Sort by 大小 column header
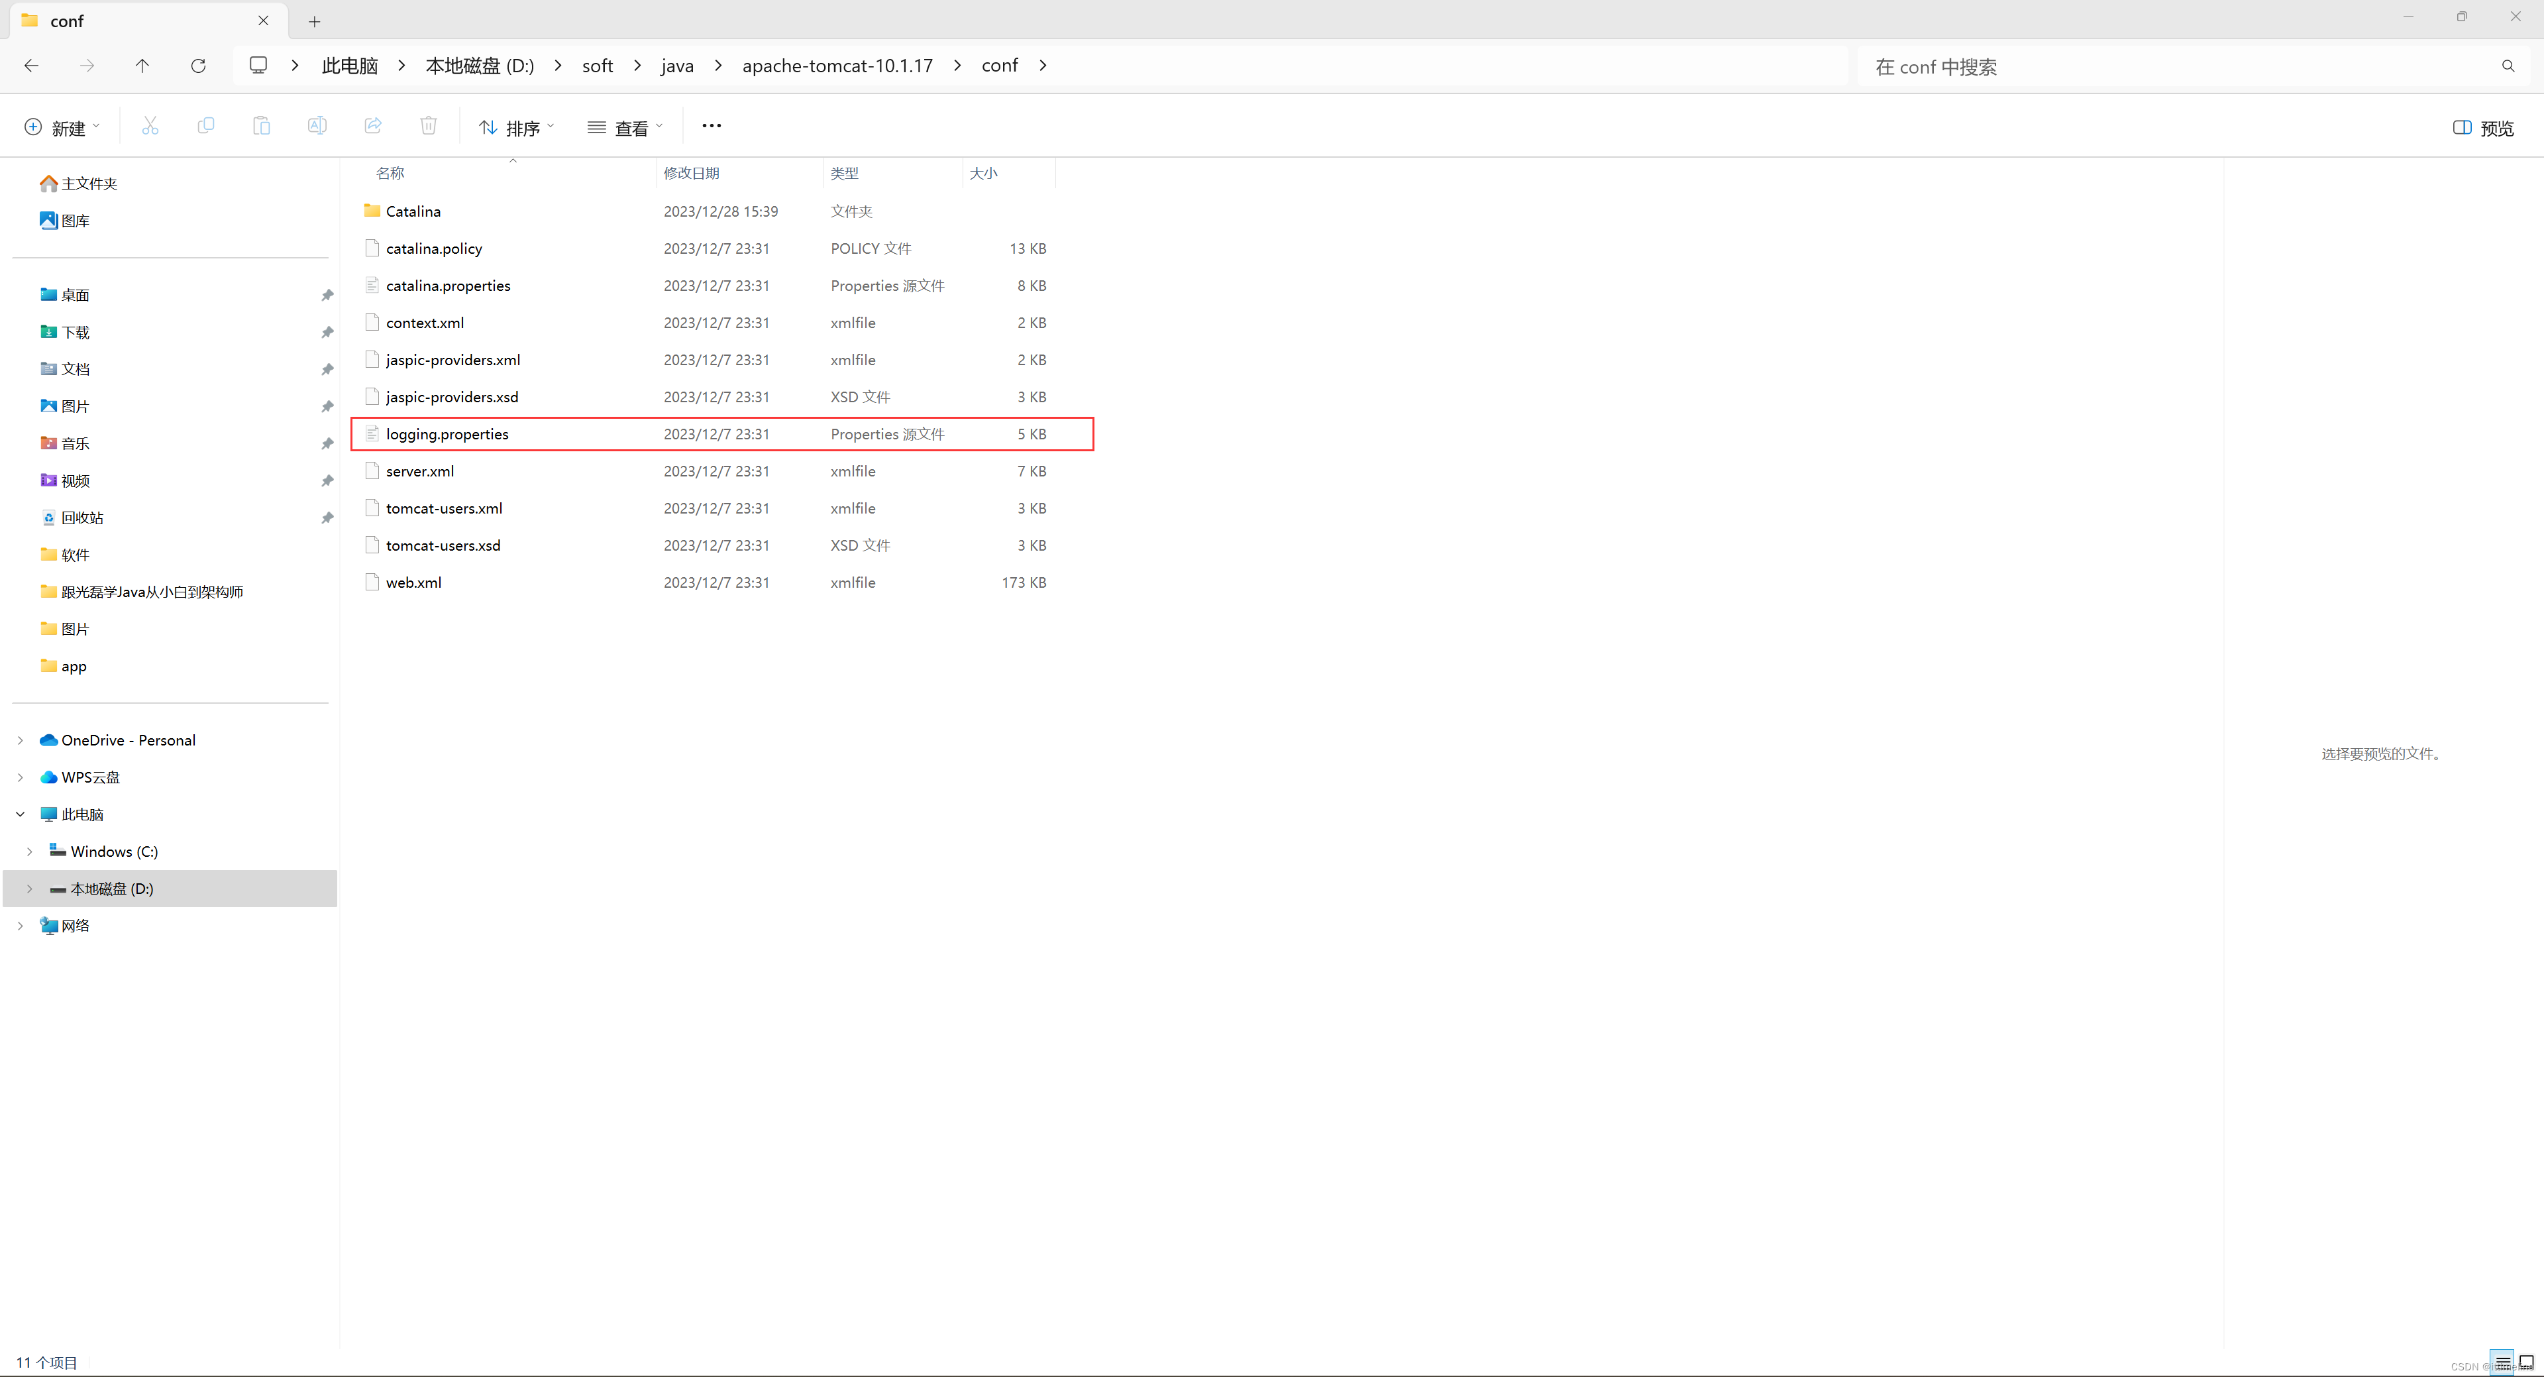Image resolution: width=2544 pixels, height=1377 pixels. pos(984,173)
